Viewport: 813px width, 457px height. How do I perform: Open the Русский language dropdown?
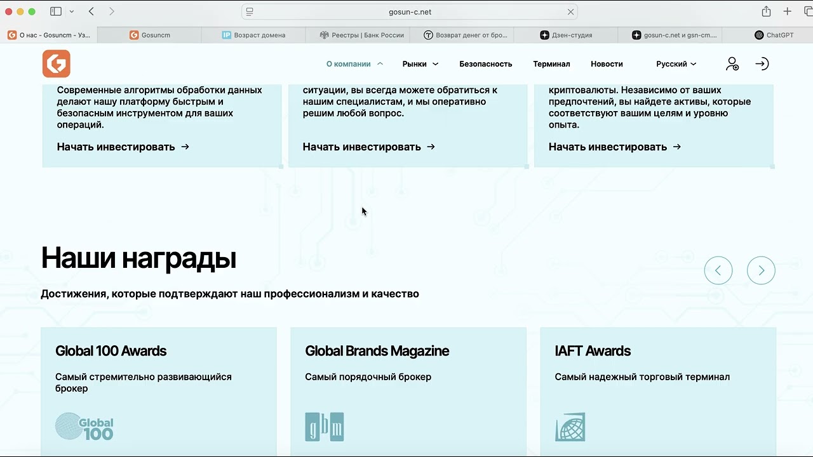click(x=676, y=63)
